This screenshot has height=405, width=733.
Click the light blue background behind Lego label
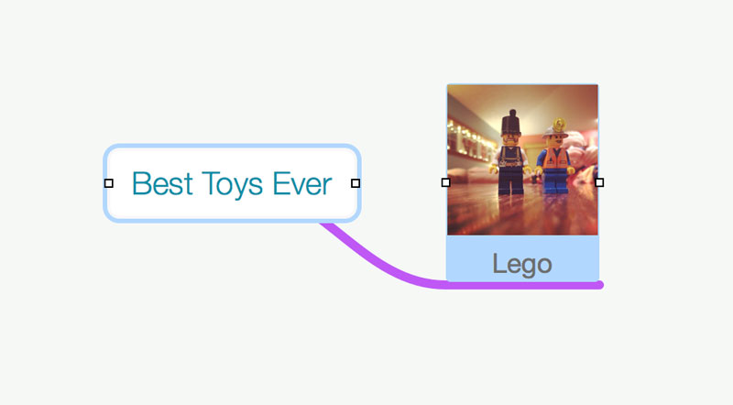point(467,258)
